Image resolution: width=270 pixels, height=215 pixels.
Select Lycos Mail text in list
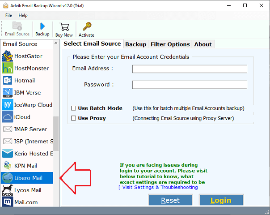(x=28, y=190)
